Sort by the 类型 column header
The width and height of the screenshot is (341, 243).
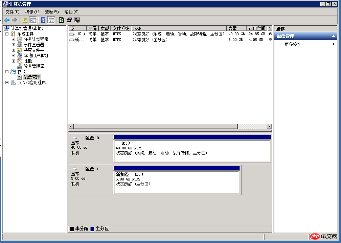[x=105, y=28]
